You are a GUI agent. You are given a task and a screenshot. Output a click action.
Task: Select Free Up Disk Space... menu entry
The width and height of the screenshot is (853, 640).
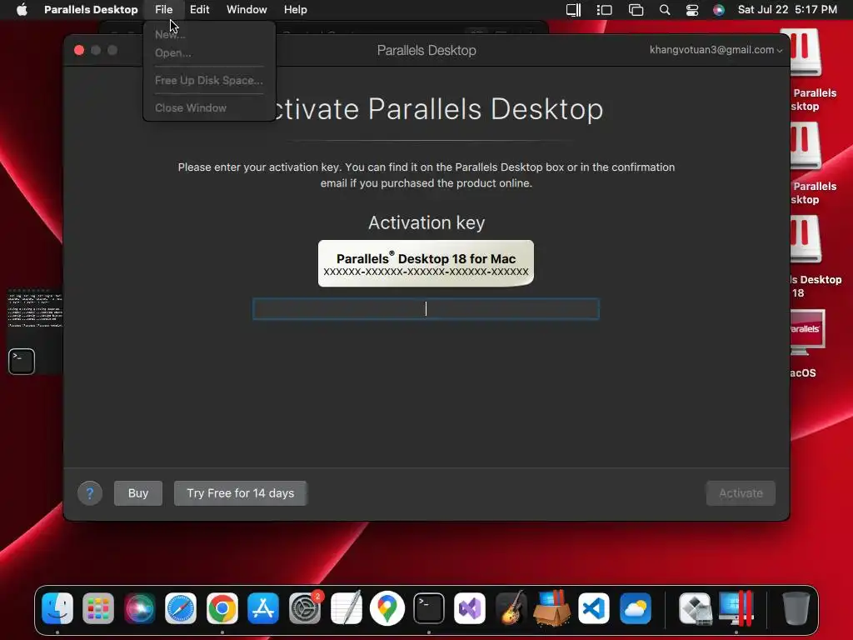point(209,81)
